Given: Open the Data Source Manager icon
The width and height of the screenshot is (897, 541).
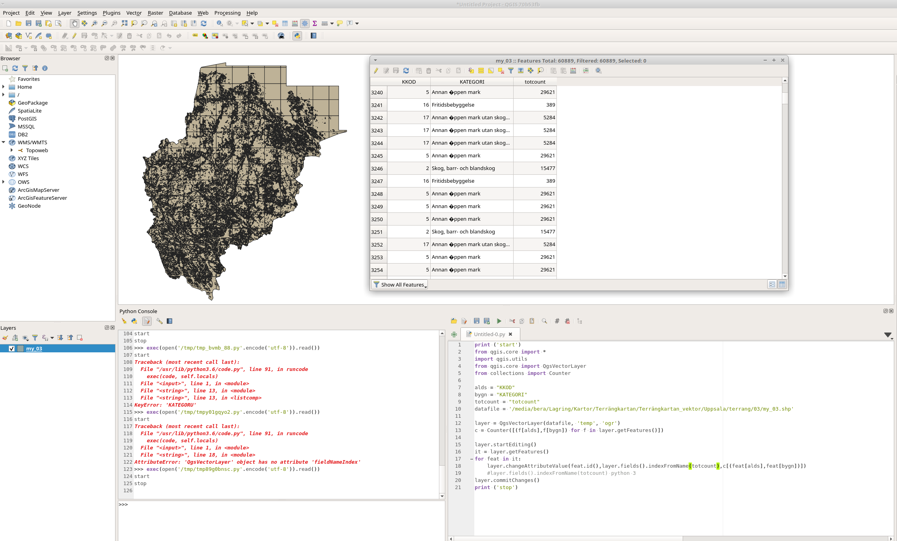Looking at the screenshot, I should 9,36.
